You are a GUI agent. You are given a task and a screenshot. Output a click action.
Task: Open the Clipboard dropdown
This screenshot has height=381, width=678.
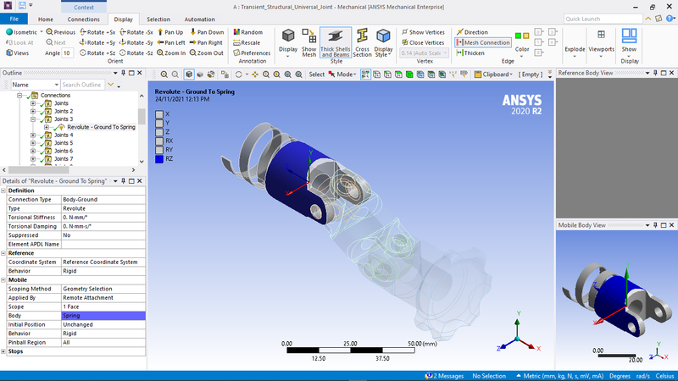click(x=493, y=75)
